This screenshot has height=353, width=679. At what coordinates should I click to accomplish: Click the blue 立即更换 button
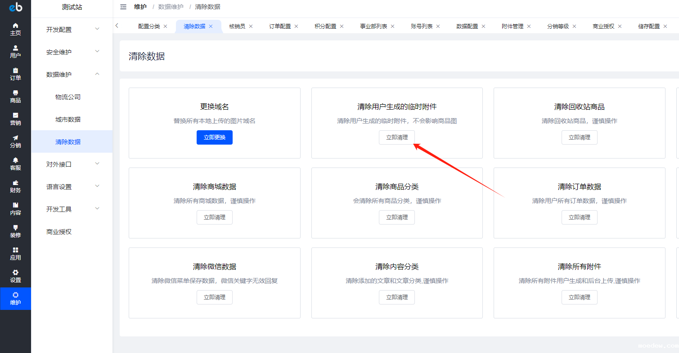click(x=215, y=137)
